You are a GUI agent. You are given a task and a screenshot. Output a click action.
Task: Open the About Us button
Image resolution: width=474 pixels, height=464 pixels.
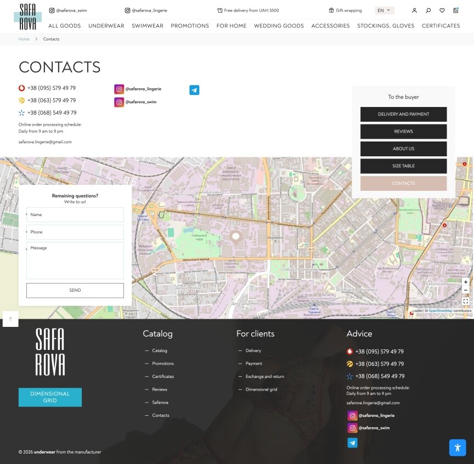(x=404, y=149)
